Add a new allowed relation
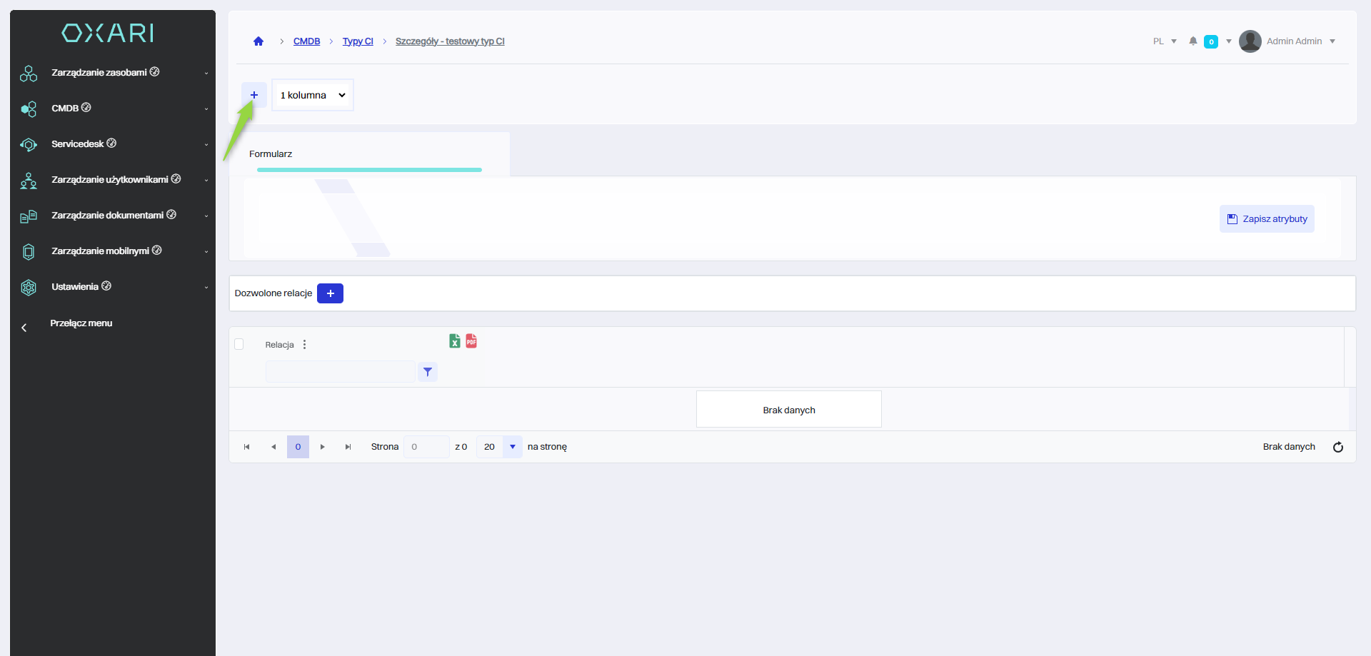The image size is (1371, 656). click(330, 293)
